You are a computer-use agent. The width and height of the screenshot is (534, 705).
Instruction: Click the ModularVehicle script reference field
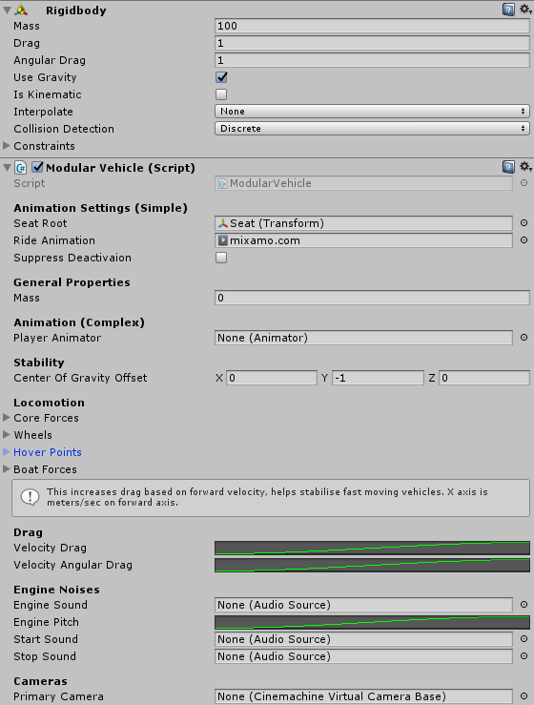point(363,183)
